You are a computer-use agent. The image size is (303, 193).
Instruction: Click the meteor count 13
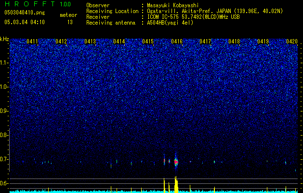point(70,22)
